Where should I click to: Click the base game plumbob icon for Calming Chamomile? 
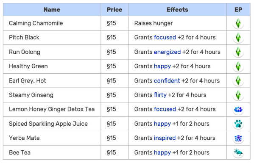(x=238, y=23)
